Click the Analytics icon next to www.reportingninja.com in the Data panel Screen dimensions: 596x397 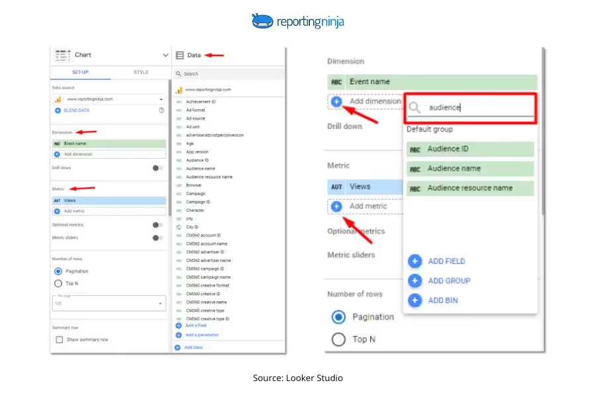(x=179, y=90)
